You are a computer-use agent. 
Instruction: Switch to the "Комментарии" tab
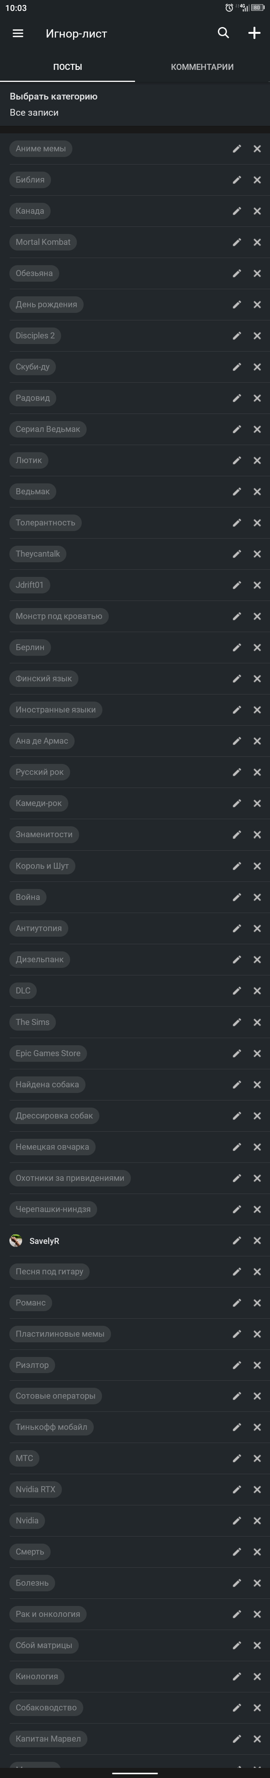tap(202, 67)
